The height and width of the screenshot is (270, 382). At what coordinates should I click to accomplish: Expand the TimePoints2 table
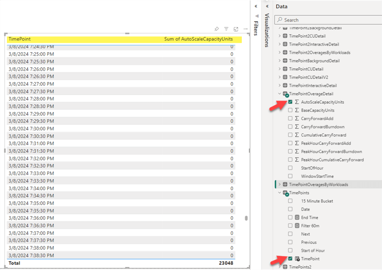(279, 267)
